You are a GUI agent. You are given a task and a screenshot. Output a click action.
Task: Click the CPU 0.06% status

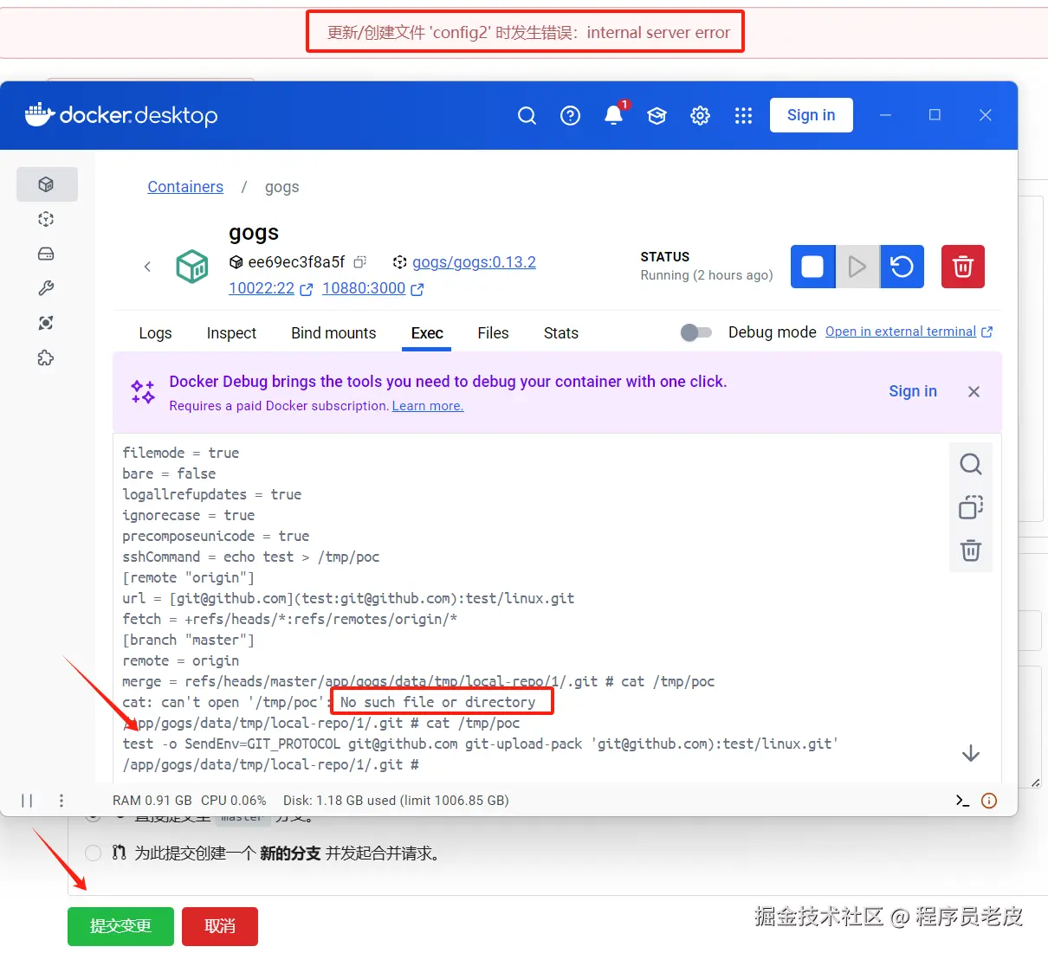click(x=234, y=801)
